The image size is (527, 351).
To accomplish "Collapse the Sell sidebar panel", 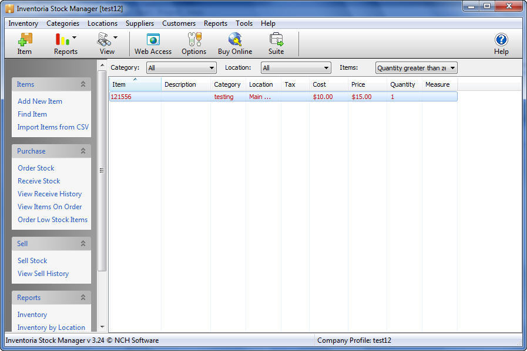I will (x=83, y=243).
